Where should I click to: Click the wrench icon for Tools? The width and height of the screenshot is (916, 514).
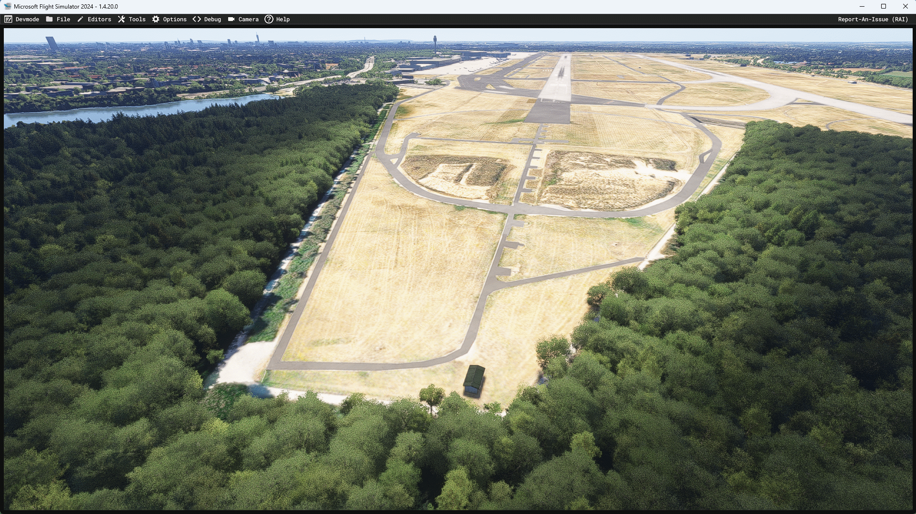(122, 19)
